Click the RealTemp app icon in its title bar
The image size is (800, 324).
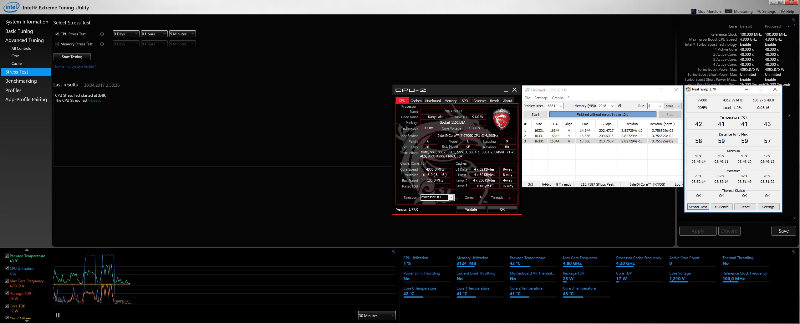pyautogui.click(x=688, y=89)
